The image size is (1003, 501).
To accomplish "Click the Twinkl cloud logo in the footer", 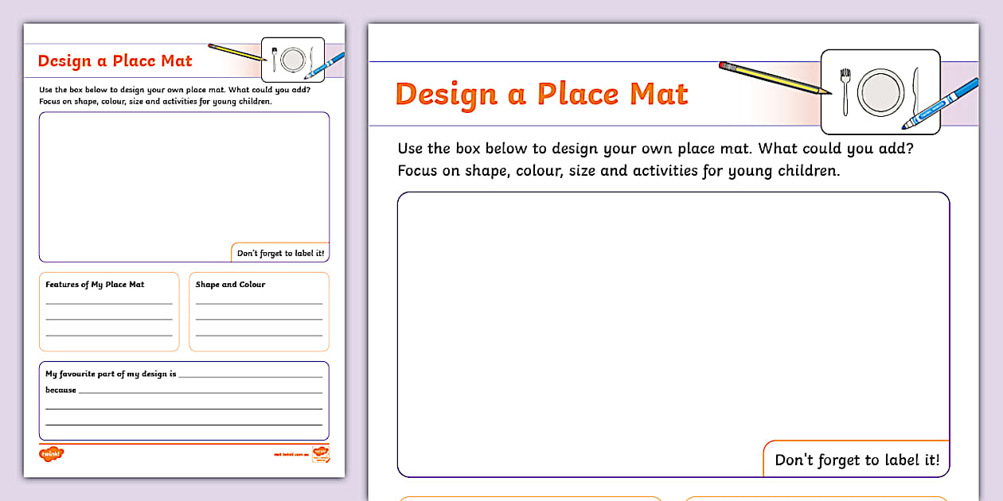I will [50, 453].
